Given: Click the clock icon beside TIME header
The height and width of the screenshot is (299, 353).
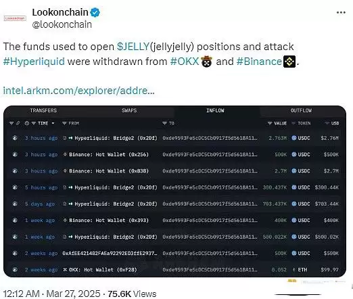Looking at the screenshot, I should [27, 123].
